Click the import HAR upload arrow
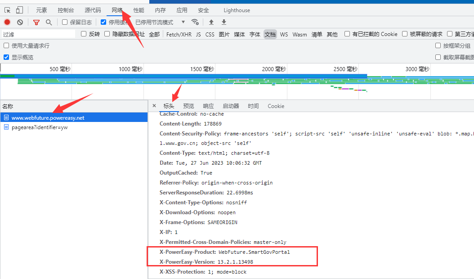This screenshot has height=279, width=474. (211, 22)
